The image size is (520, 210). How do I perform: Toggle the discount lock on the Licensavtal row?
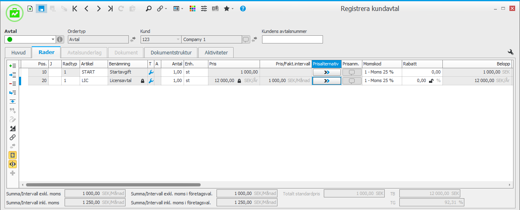click(431, 81)
